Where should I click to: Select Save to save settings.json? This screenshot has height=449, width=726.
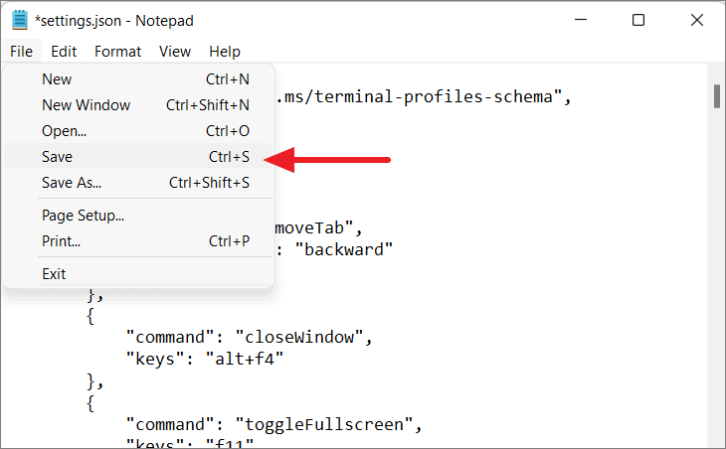coord(138,157)
